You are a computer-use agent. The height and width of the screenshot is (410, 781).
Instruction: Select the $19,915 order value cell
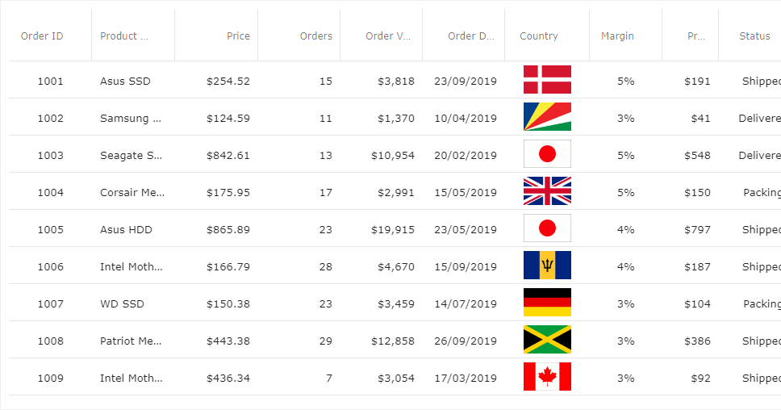pos(393,229)
